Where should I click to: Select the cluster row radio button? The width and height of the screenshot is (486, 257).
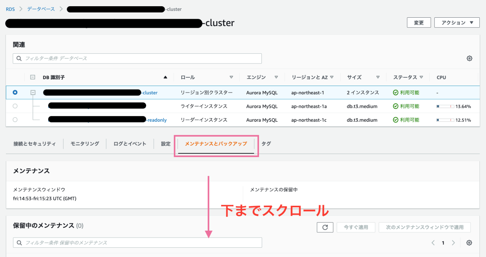[15, 93]
